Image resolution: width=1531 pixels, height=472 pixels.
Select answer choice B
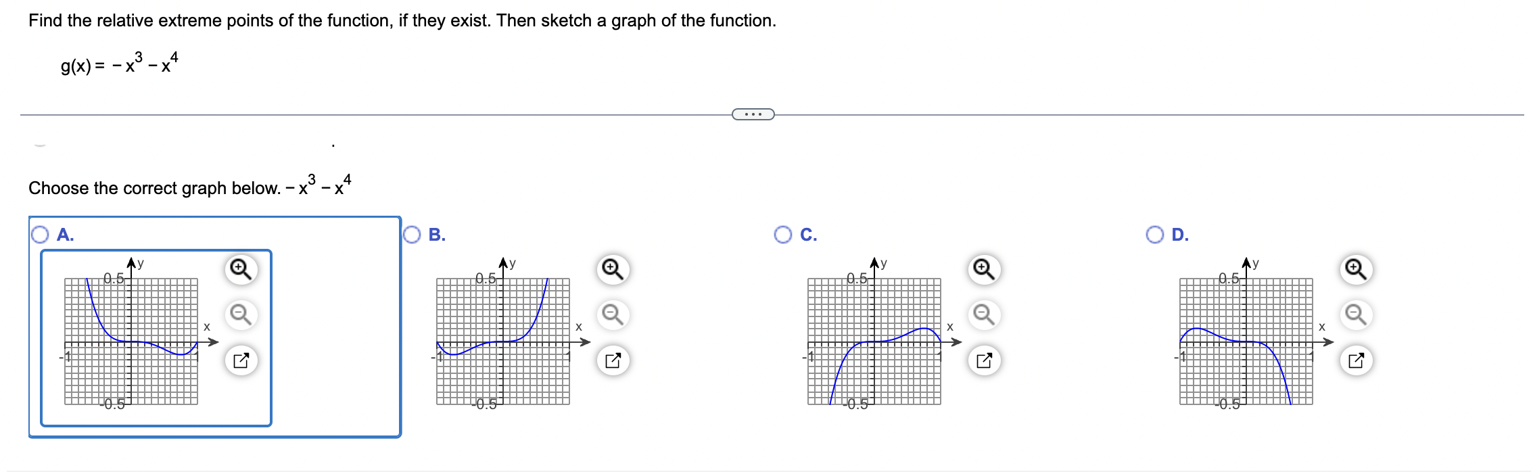click(413, 235)
